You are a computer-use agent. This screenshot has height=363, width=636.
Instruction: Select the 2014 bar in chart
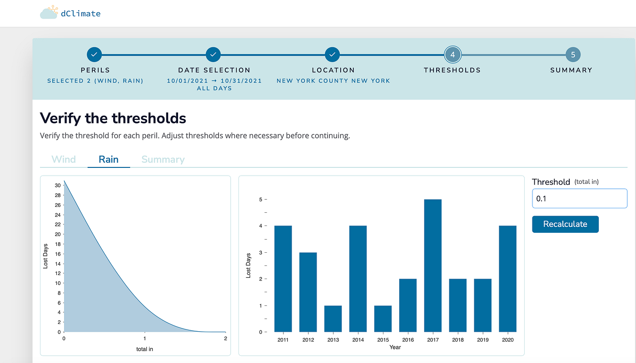pyautogui.click(x=358, y=279)
